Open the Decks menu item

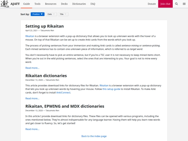(64, 4)
